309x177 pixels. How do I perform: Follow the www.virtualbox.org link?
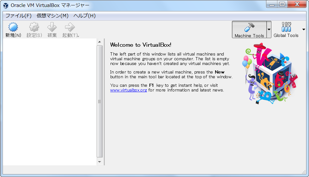129,90
